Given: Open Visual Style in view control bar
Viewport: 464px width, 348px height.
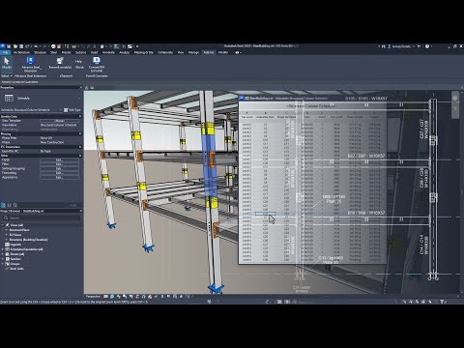Looking at the screenshot, I should [112, 296].
